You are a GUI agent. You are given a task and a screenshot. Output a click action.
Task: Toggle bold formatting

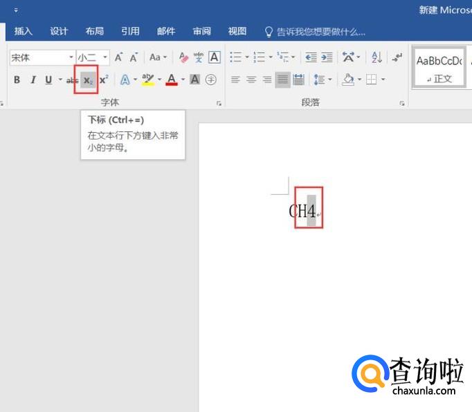[17, 80]
